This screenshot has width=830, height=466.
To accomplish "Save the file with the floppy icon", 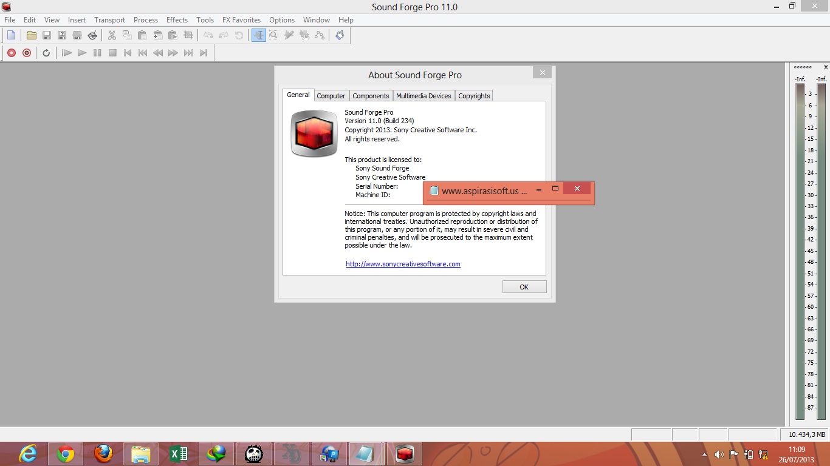I will click(x=46, y=35).
